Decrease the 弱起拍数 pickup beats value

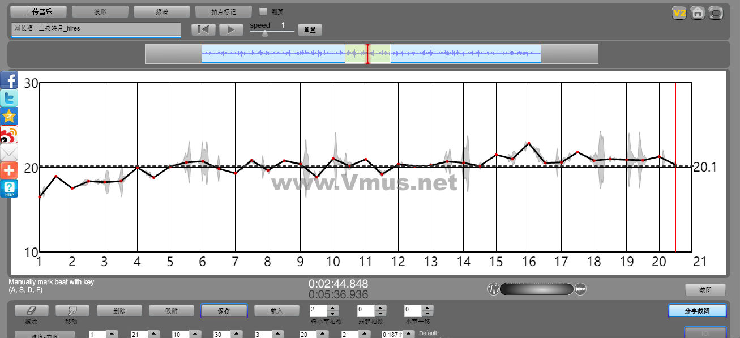[x=380, y=314]
